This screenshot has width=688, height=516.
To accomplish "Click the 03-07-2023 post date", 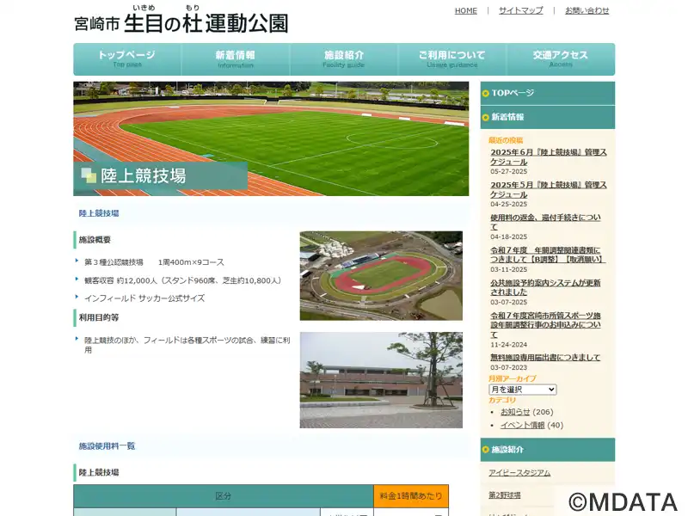I will (x=509, y=368).
